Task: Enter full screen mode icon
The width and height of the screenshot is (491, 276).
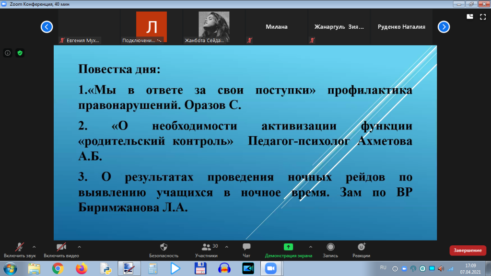Action: tap(483, 17)
